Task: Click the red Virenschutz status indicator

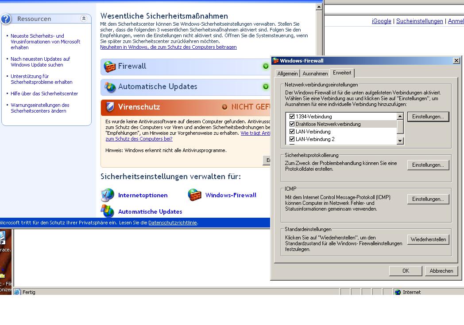Action: (x=224, y=107)
